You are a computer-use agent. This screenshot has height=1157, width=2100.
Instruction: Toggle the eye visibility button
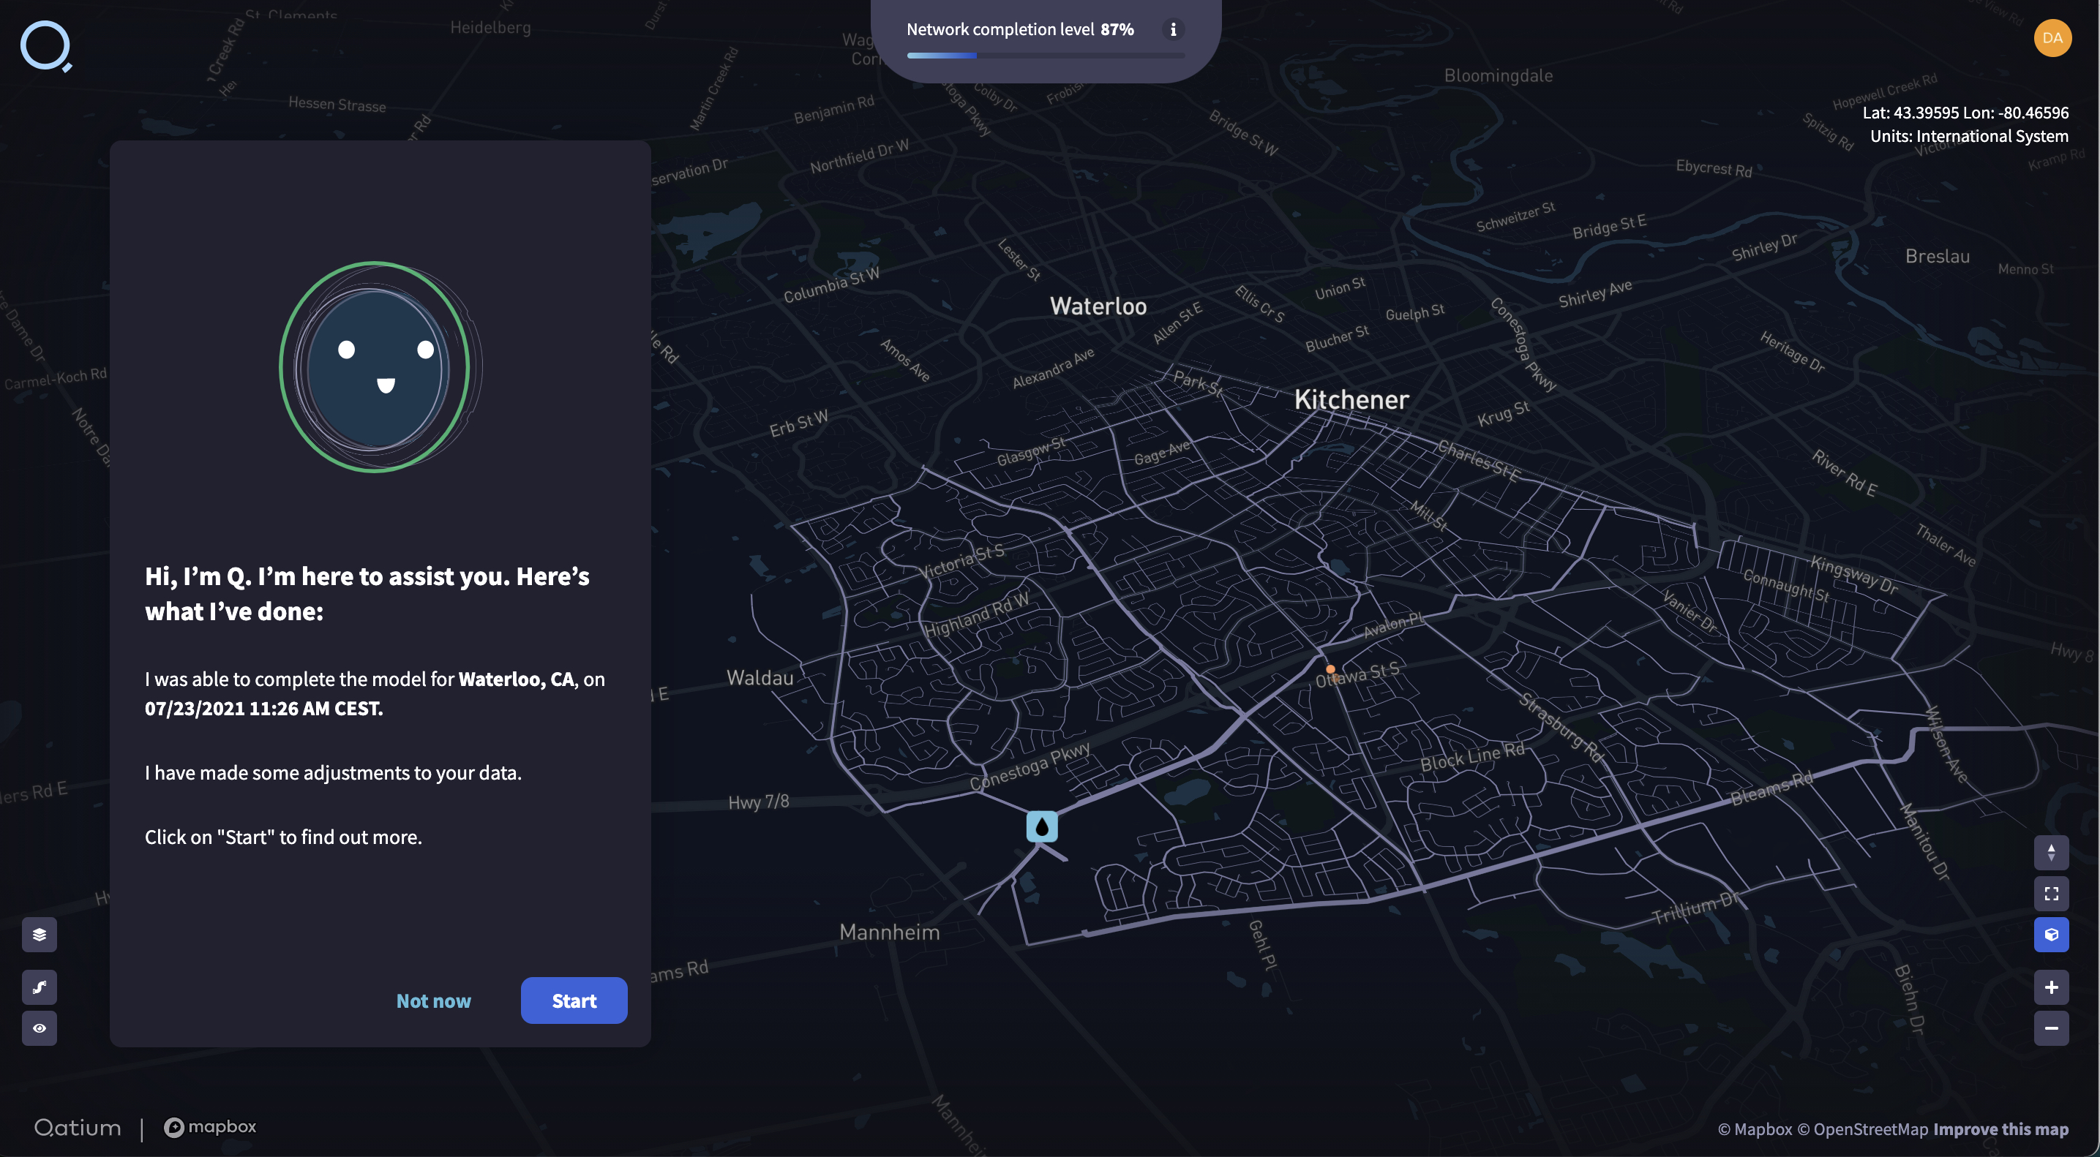coord(39,1028)
